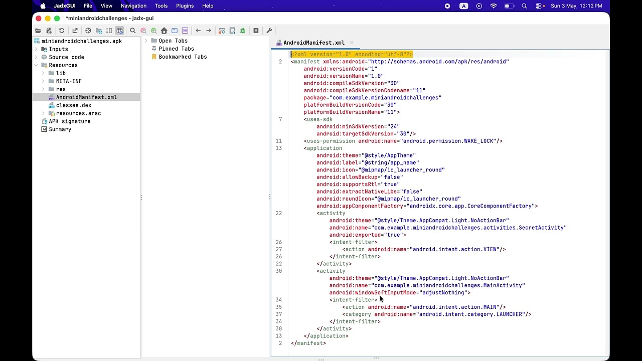642x361 pixels.
Task: Click the battery status icon
Action: [x=509, y=6]
